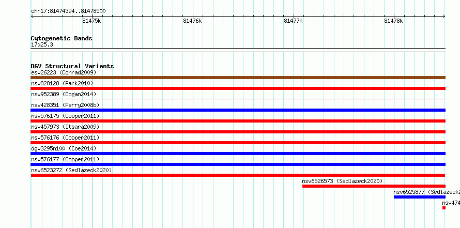Select the blue nsv576177 variant bar
Viewport: 460px width, 228px height.
[x=238, y=164]
